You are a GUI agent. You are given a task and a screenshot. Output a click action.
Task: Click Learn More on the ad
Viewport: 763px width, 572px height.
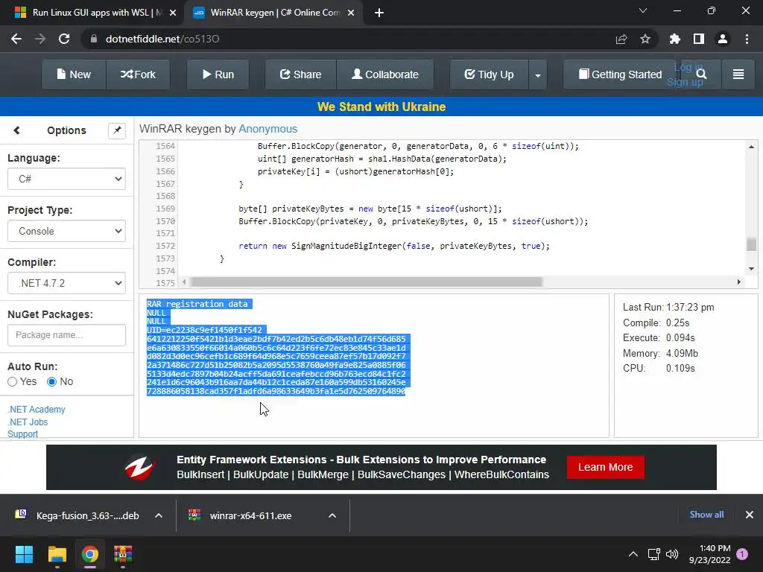[x=605, y=467]
